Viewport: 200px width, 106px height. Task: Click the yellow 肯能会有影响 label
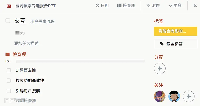(x=176, y=31)
